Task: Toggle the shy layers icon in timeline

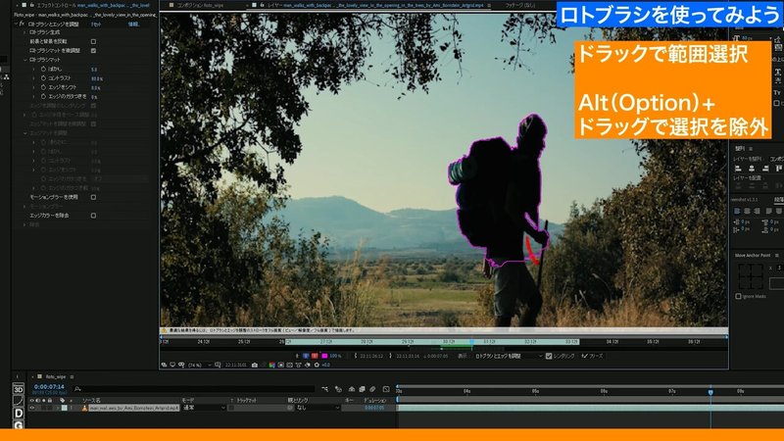Action: 352,388
